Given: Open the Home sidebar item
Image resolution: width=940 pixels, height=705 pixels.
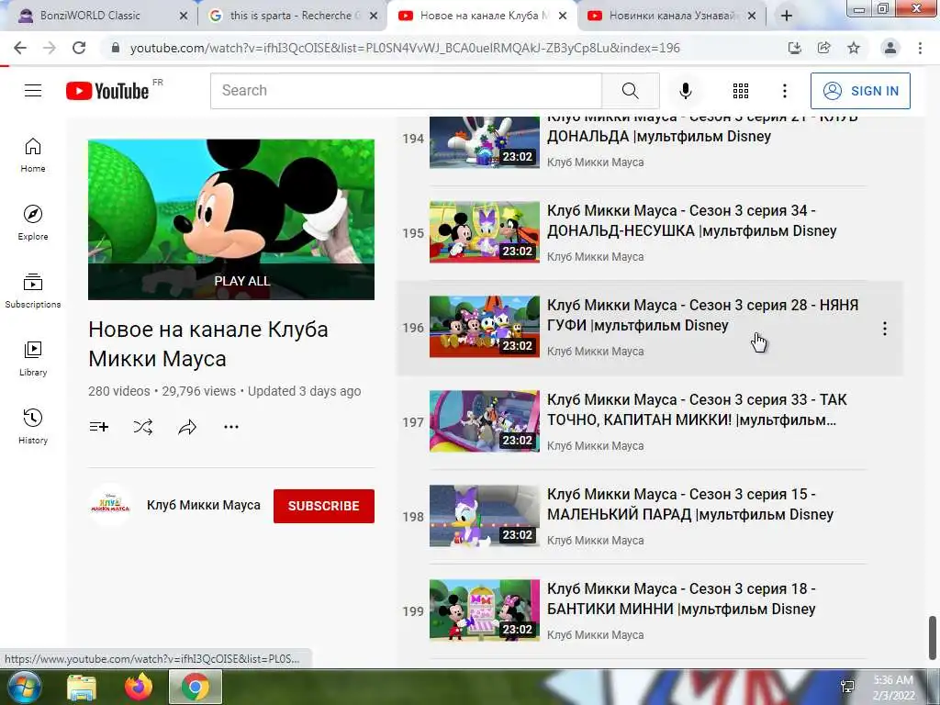Looking at the screenshot, I should tap(33, 154).
